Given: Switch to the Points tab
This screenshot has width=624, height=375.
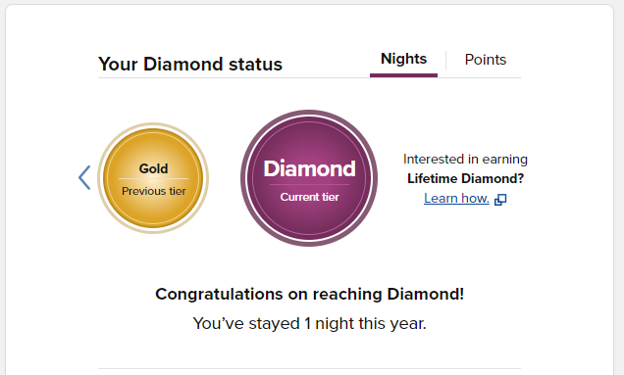Looking at the screenshot, I should click(486, 60).
